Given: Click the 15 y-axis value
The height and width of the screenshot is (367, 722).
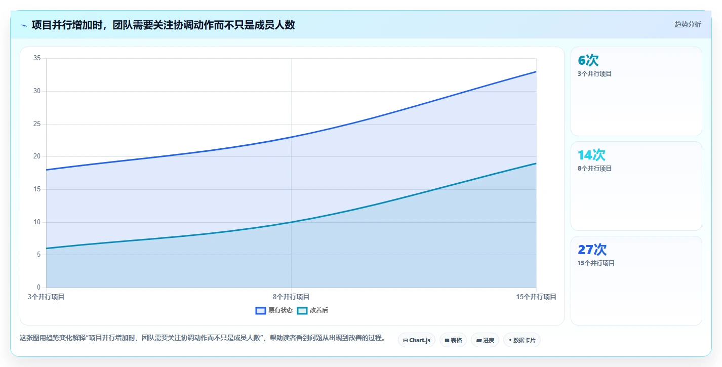Looking at the screenshot, I should 36,189.
